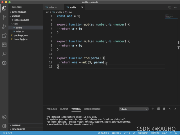This screenshot has width=180, height=135.
Task: Close the terminal panel
Action: (x=175, y=109)
